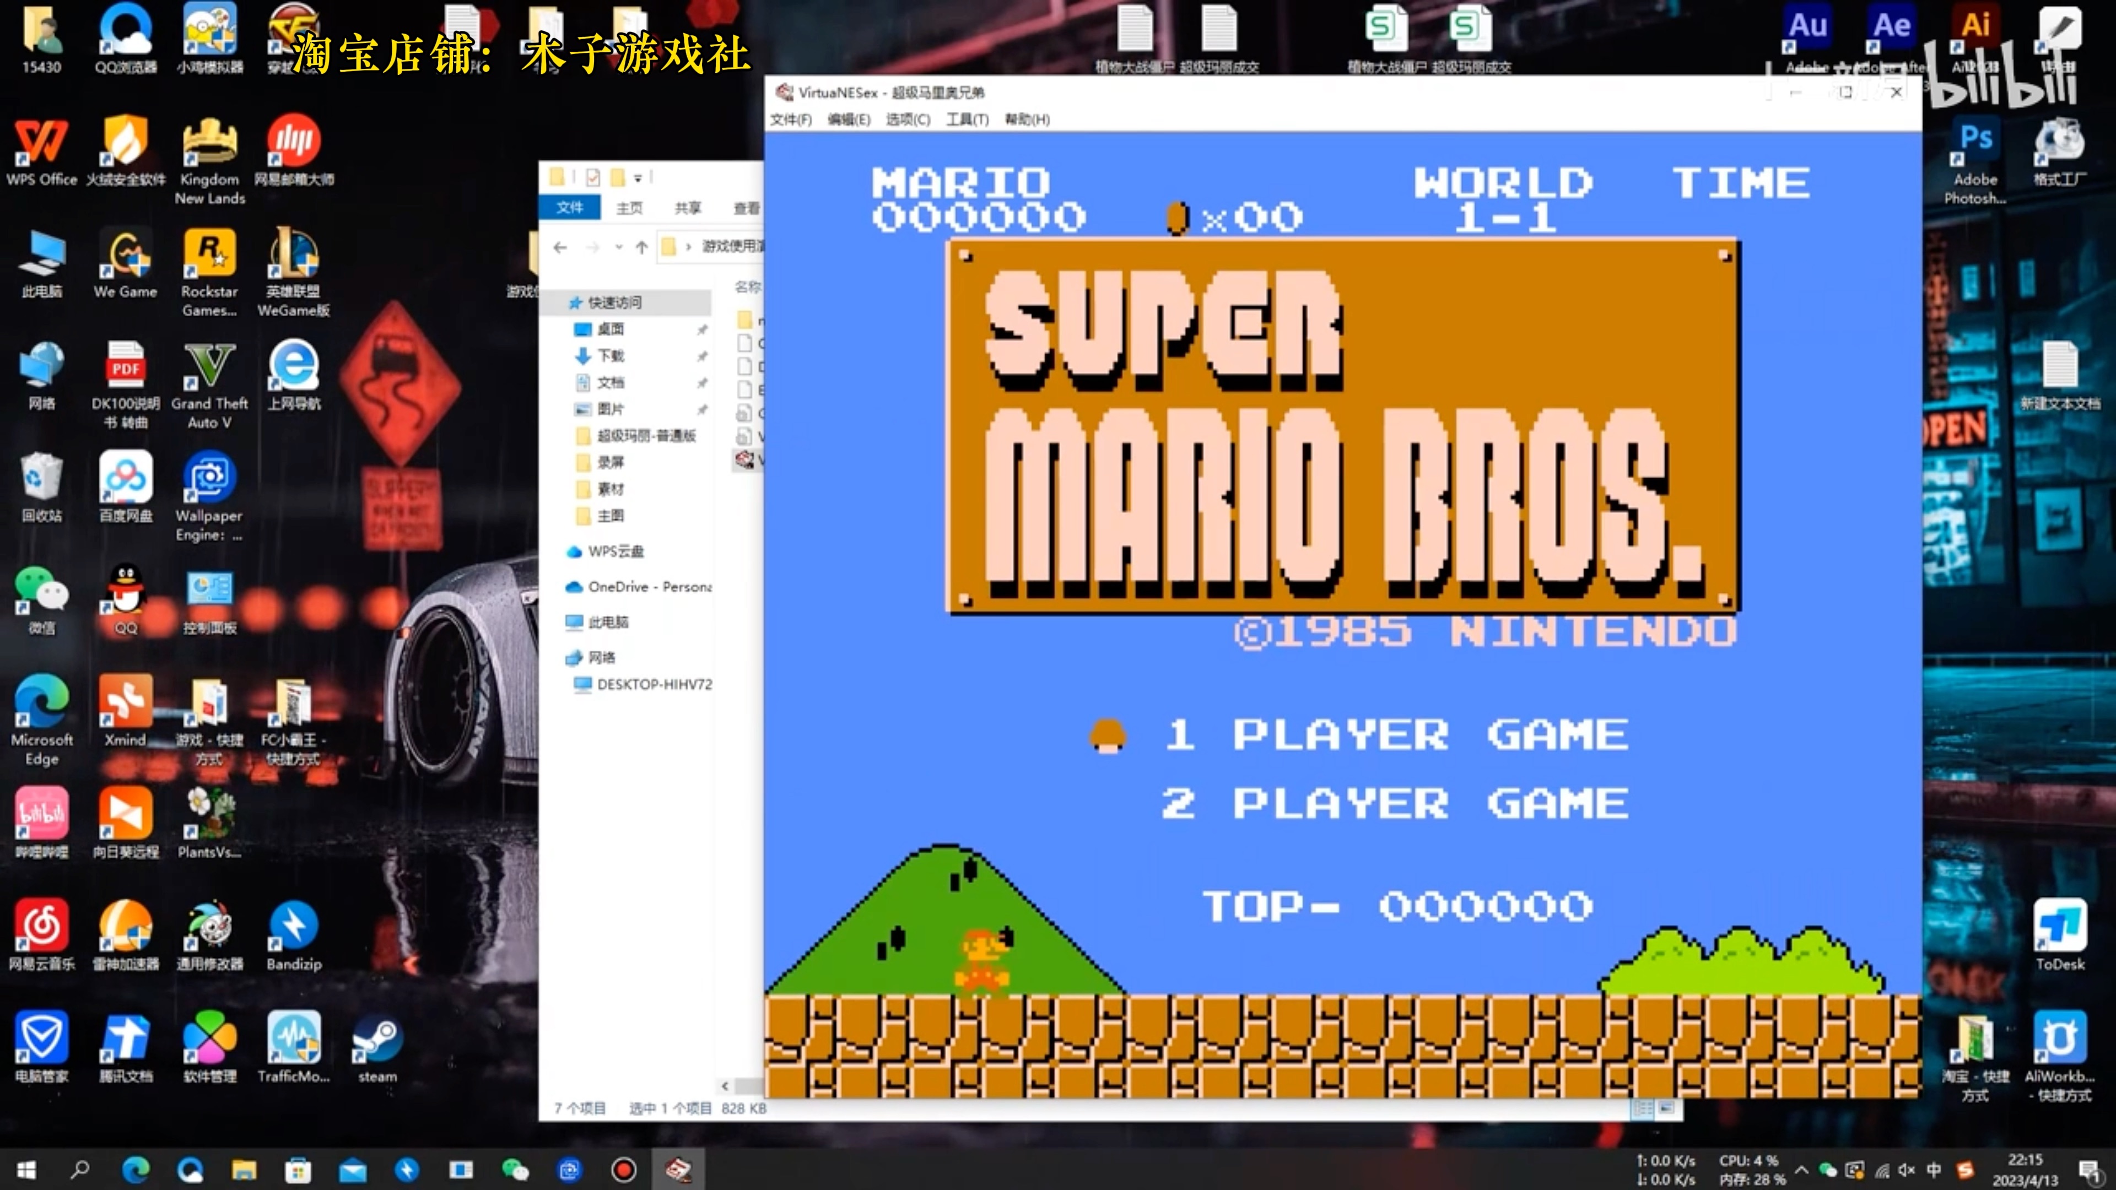Click the up-folder arrow in File Explorer
The height and width of the screenshot is (1190, 2116).
(641, 246)
